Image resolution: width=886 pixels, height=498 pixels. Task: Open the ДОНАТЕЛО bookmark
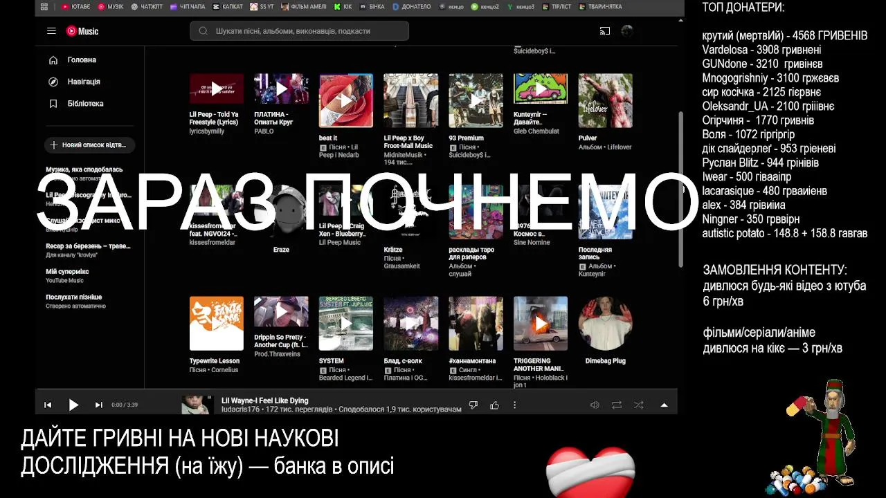point(412,7)
